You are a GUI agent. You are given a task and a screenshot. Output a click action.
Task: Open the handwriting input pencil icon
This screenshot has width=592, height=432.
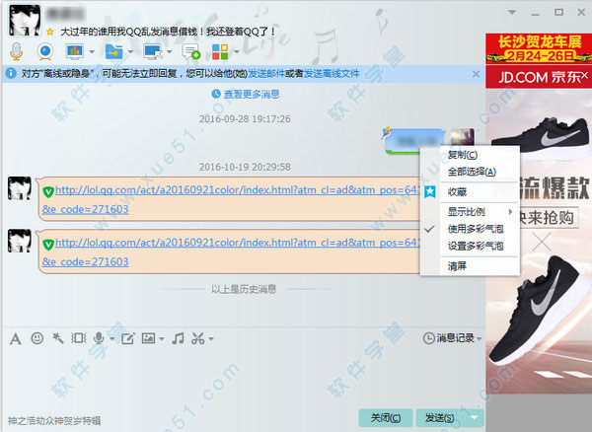tap(128, 338)
